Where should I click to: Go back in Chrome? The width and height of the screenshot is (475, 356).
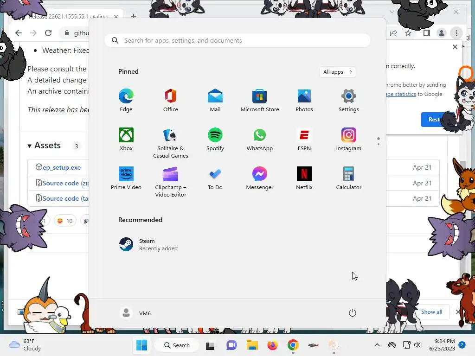coord(19,33)
